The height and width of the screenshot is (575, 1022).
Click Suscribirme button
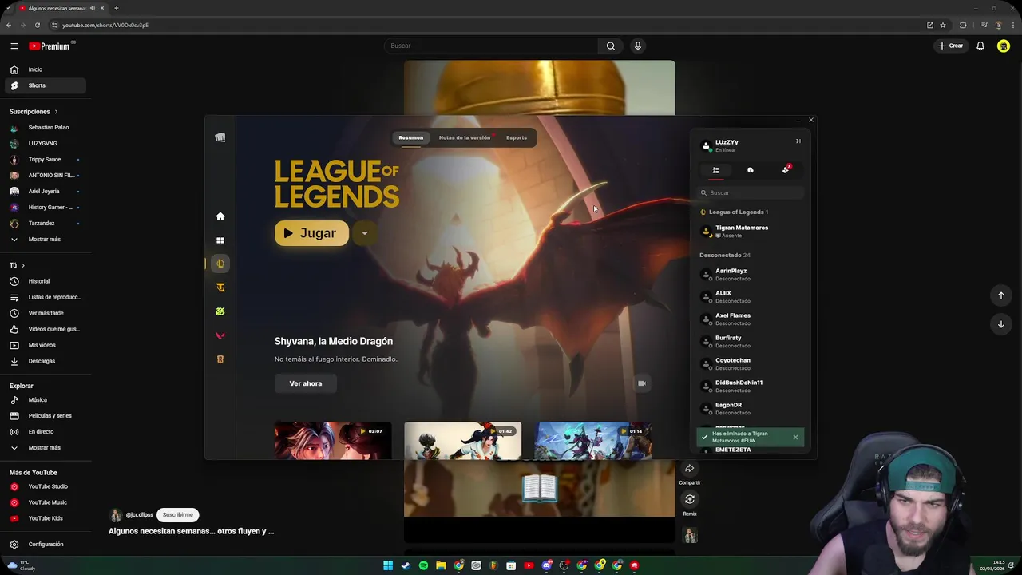tap(178, 515)
